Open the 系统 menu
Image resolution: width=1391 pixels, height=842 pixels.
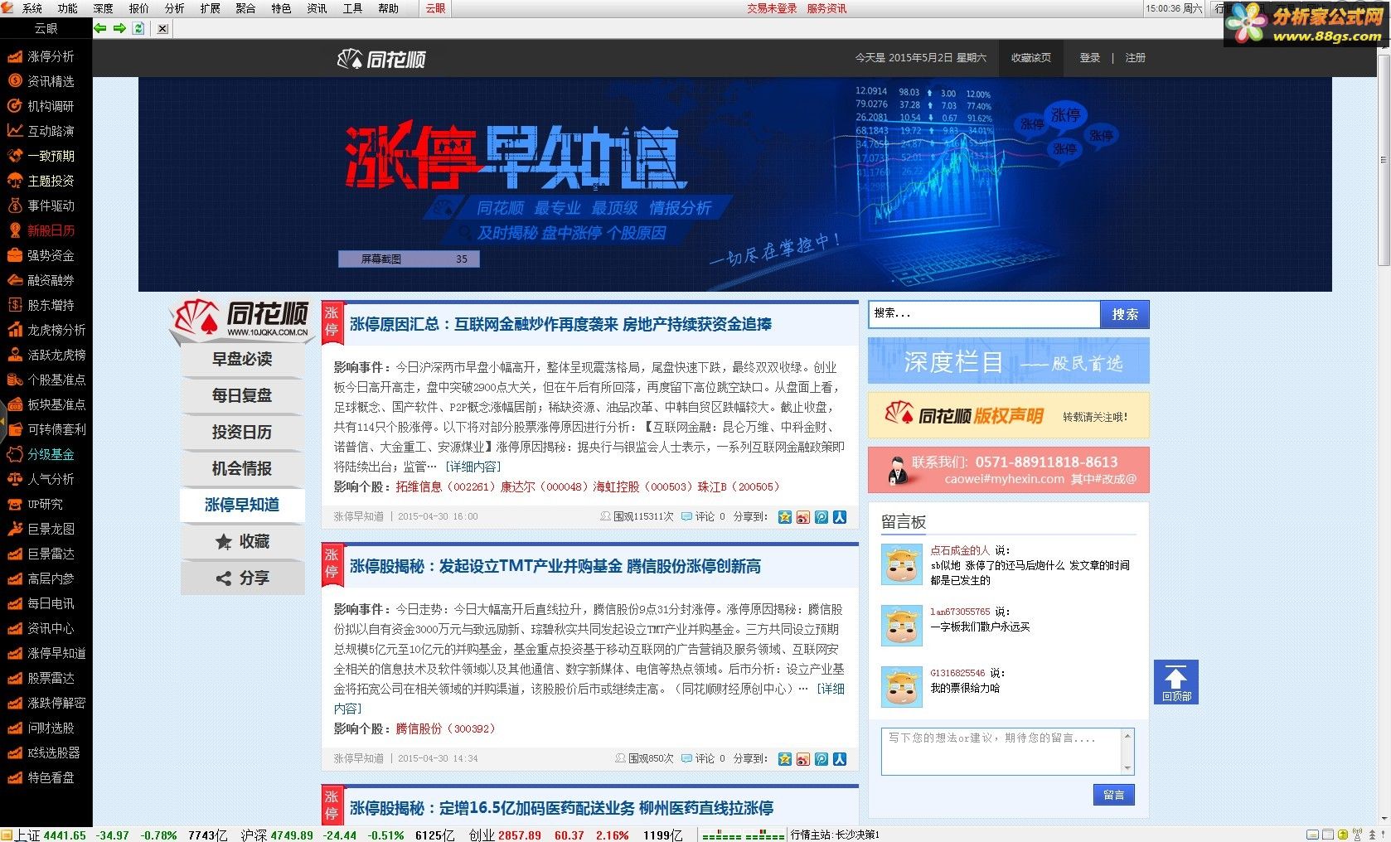[x=32, y=8]
